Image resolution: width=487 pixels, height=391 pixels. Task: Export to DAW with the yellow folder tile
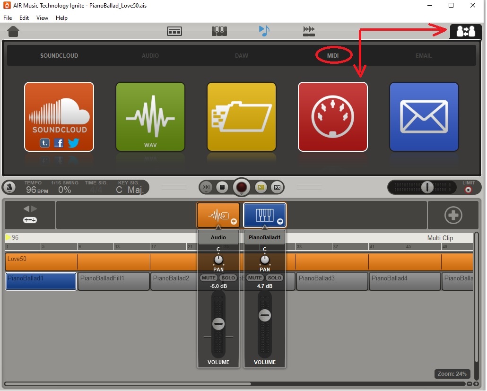241,117
